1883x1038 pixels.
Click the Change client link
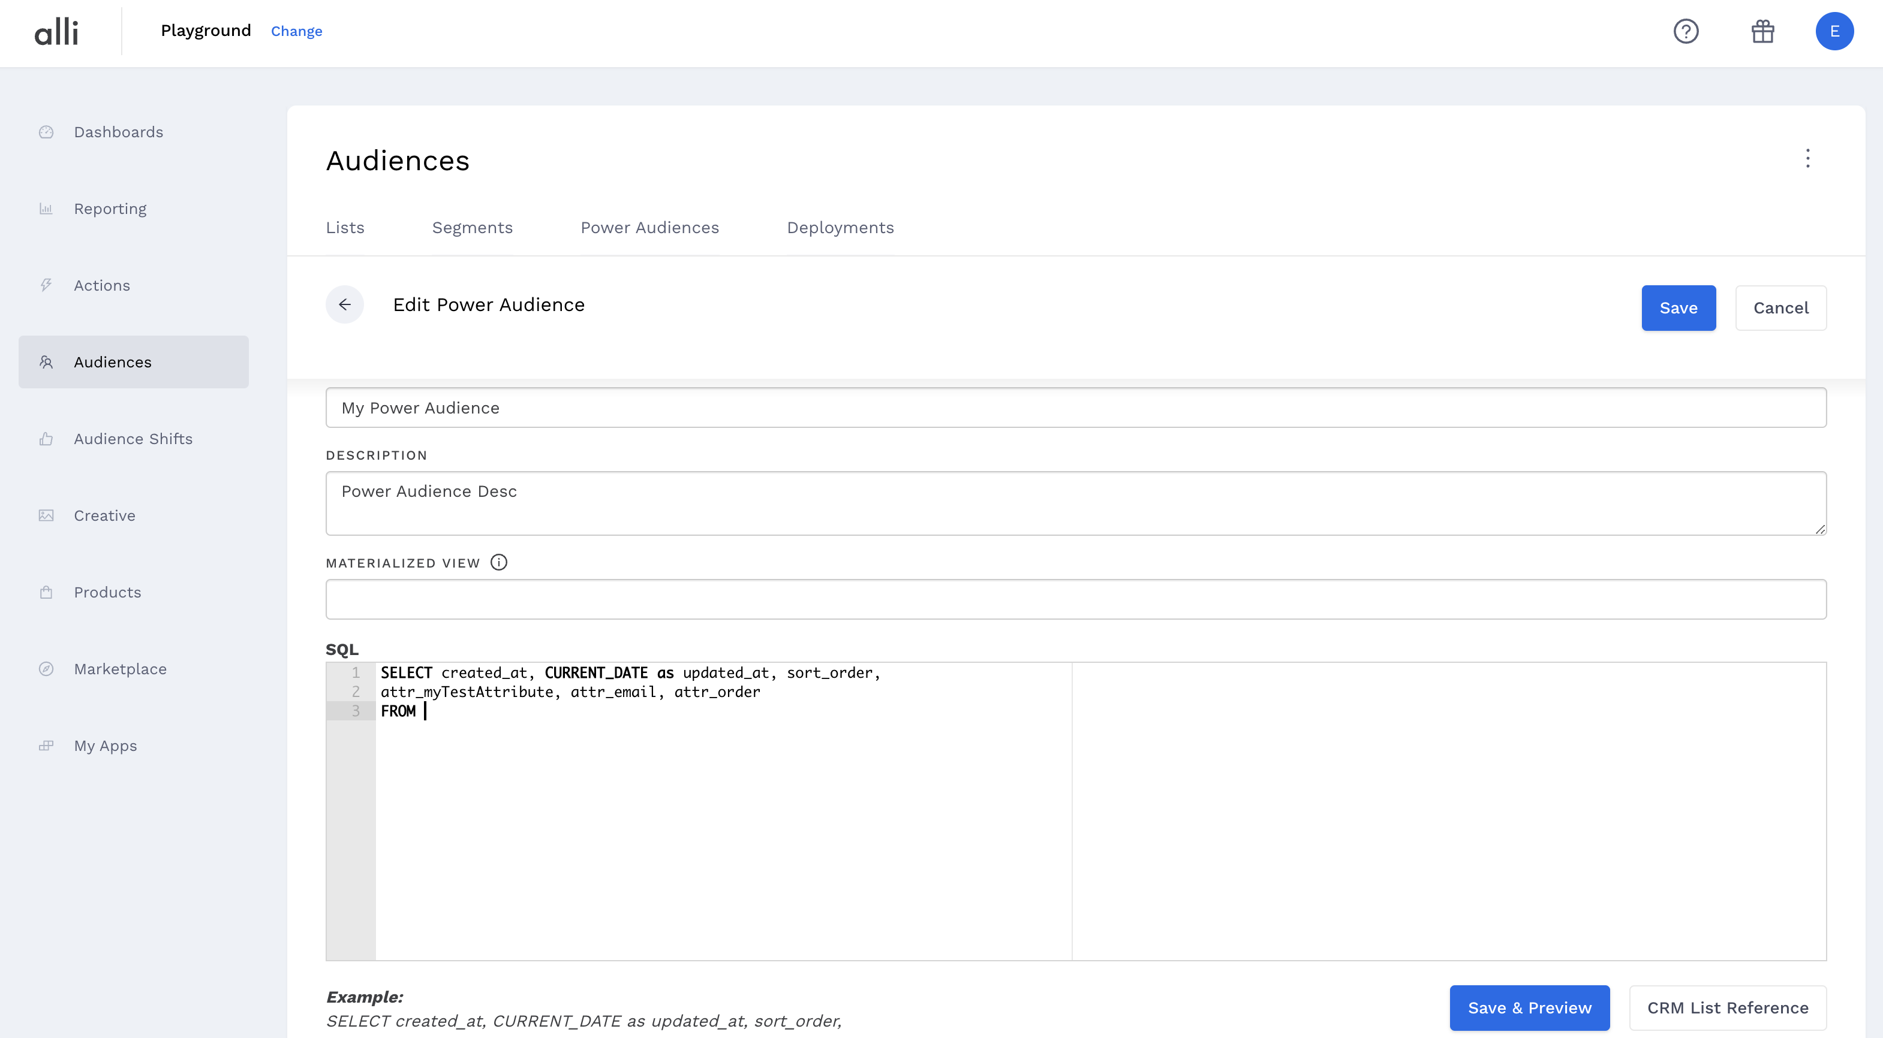tap(296, 31)
